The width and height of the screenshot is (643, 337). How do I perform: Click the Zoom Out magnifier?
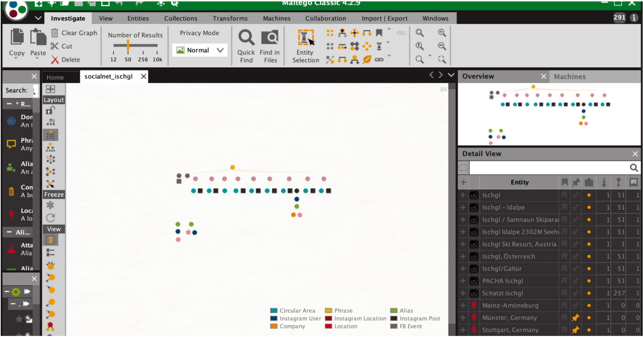(442, 46)
